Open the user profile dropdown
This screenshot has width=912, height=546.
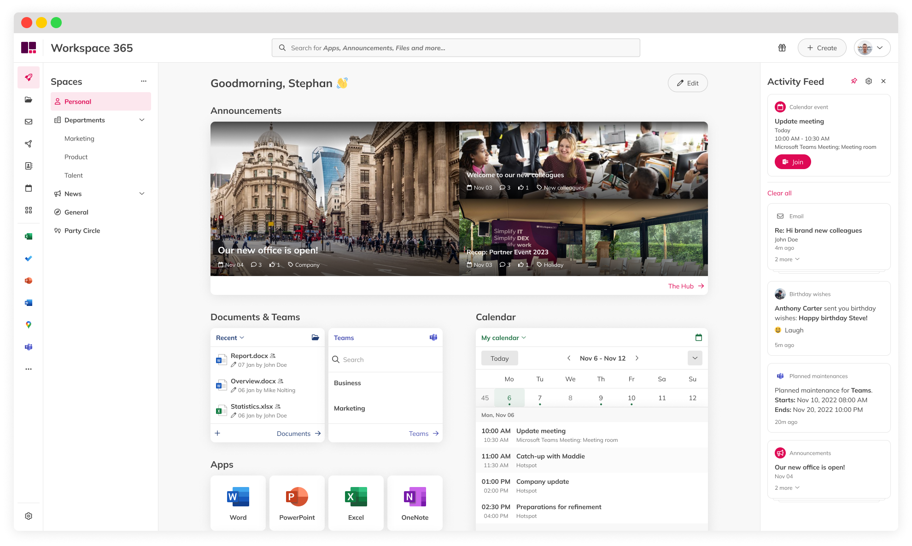point(872,48)
